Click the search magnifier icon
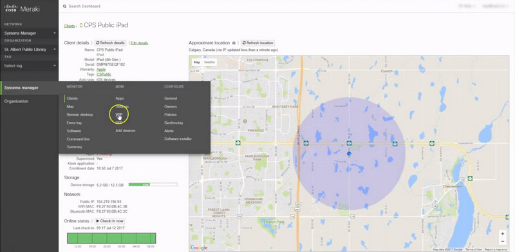This screenshot has width=515, height=252. (x=64, y=6)
